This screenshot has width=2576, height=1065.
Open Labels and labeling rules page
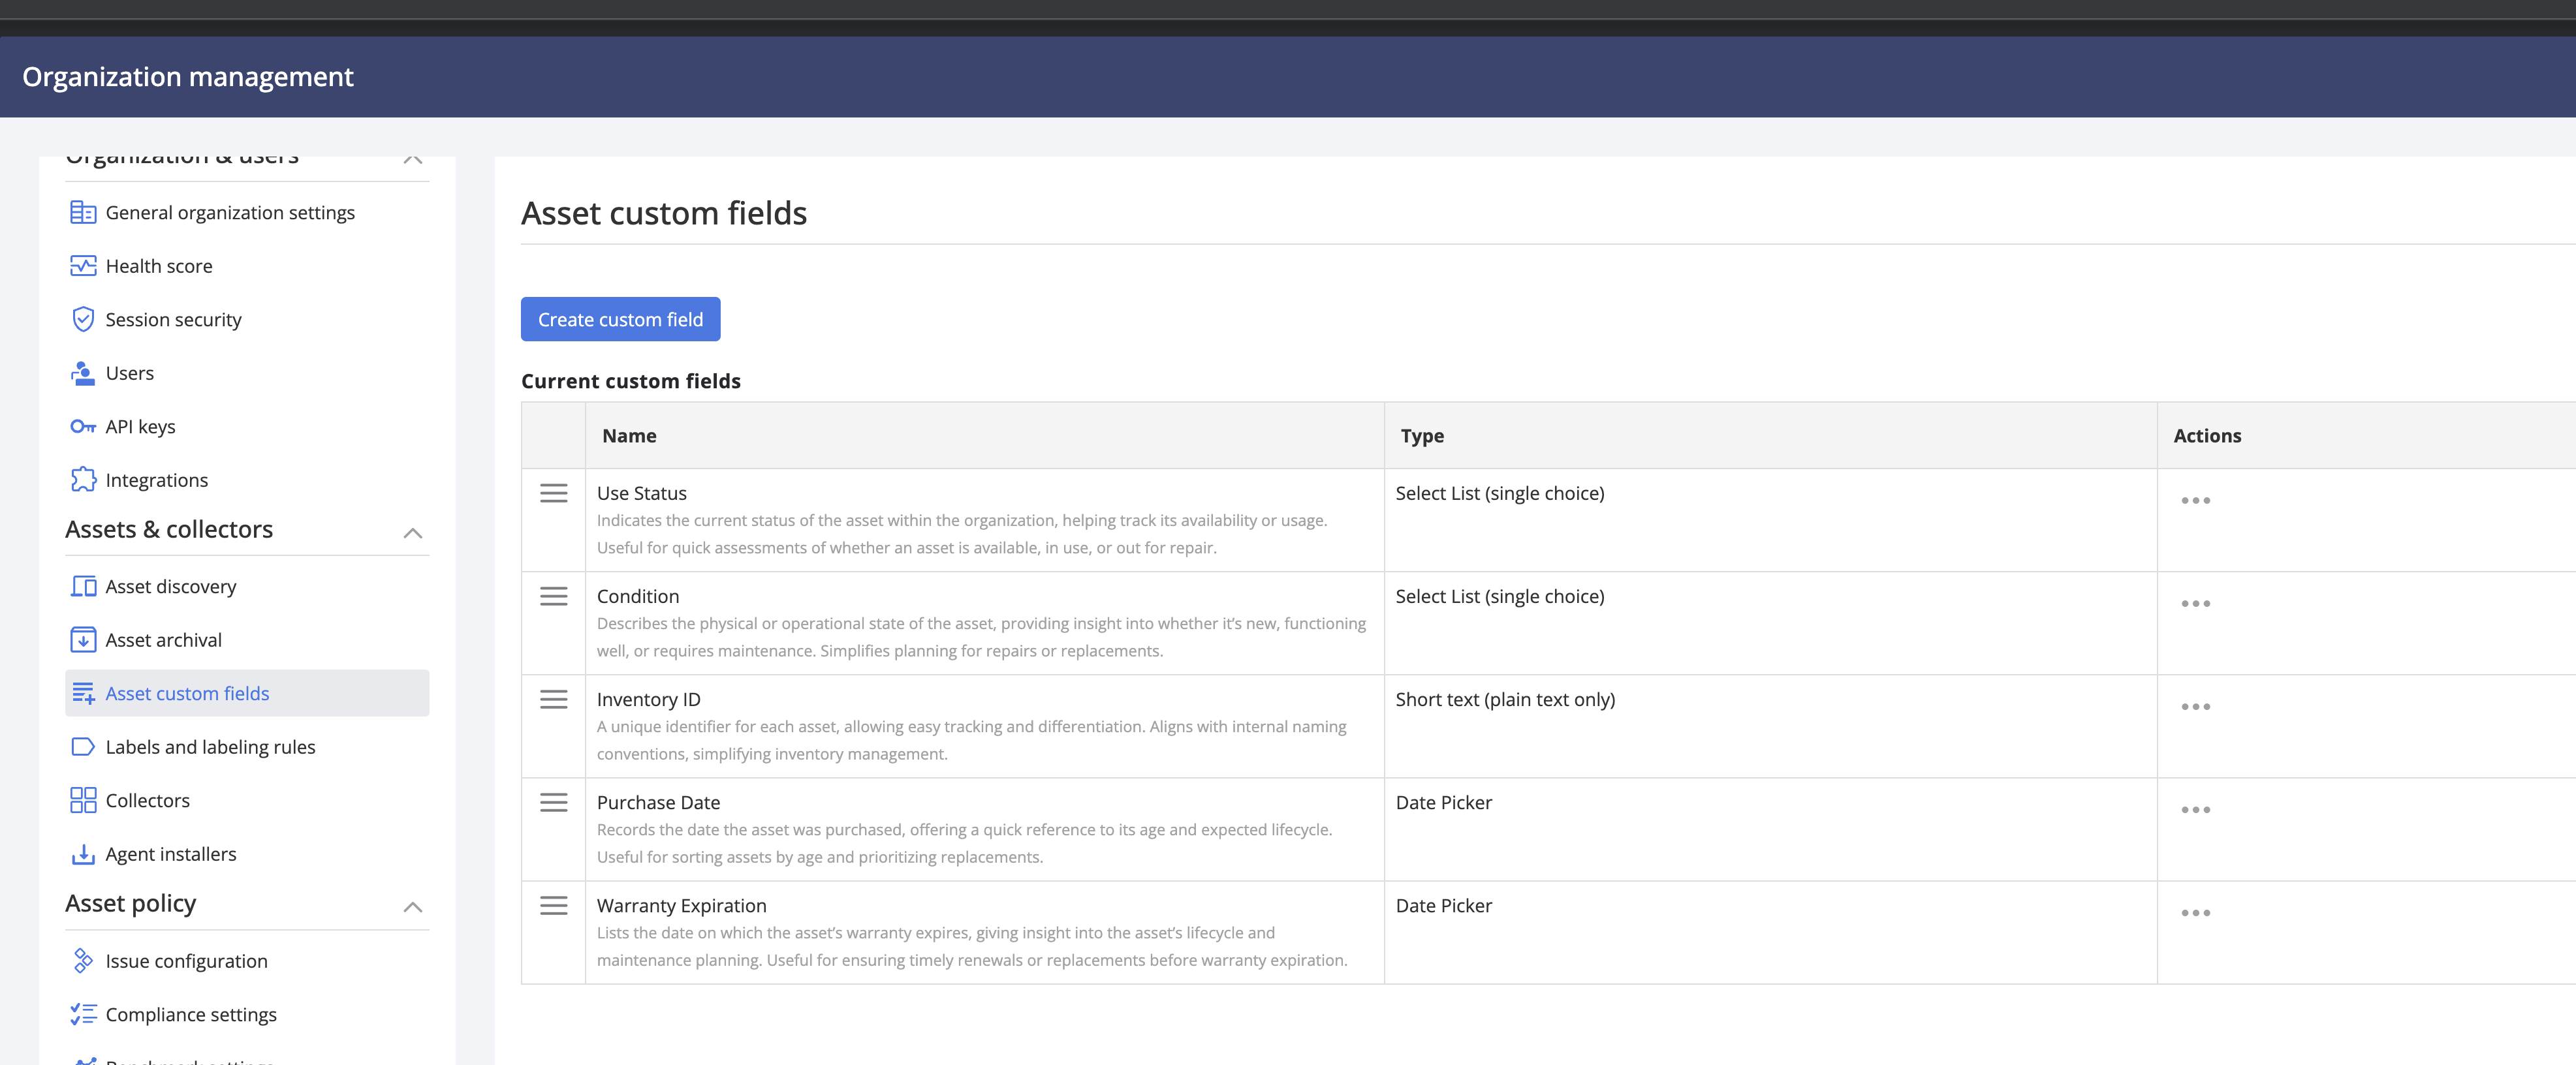point(210,747)
